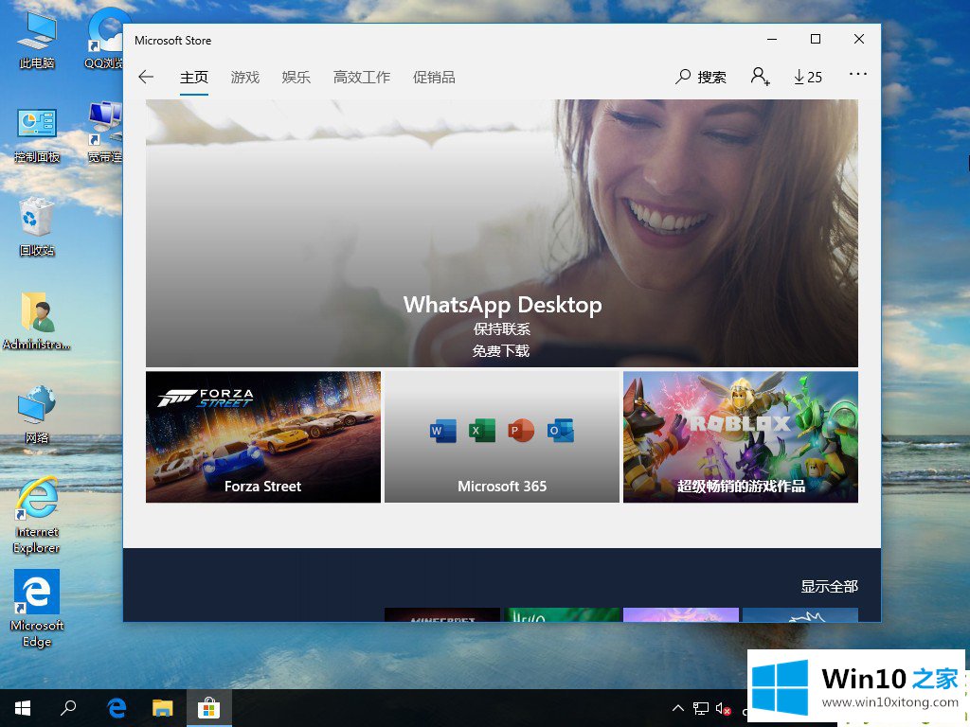Open the 高效工作 tab

(x=361, y=78)
